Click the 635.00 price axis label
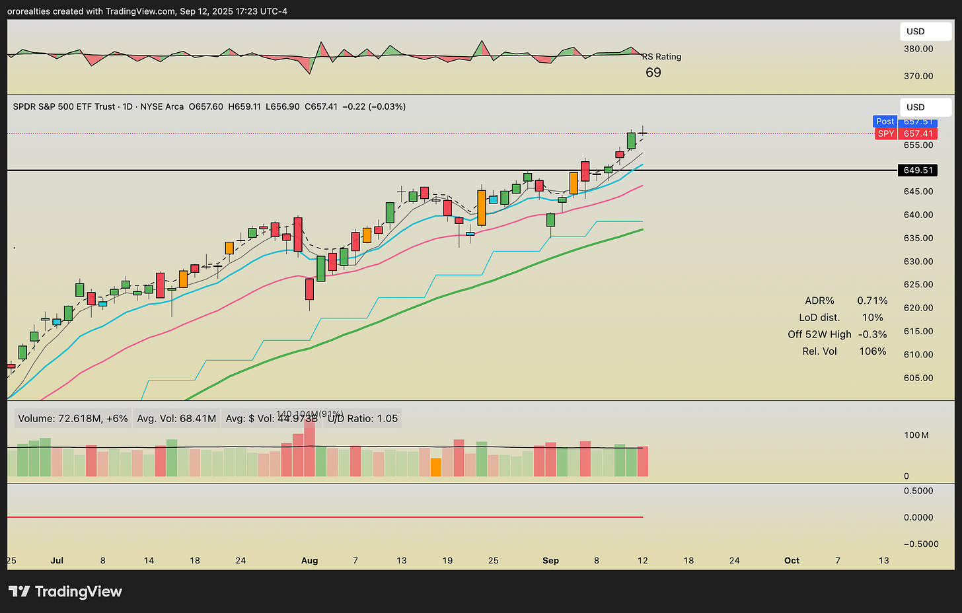 coord(918,238)
